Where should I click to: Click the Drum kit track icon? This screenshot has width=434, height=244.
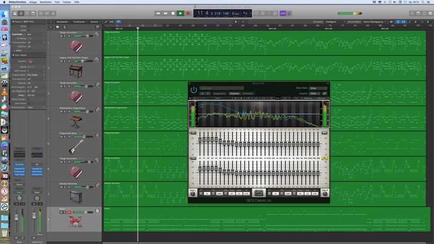coord(76,222)
